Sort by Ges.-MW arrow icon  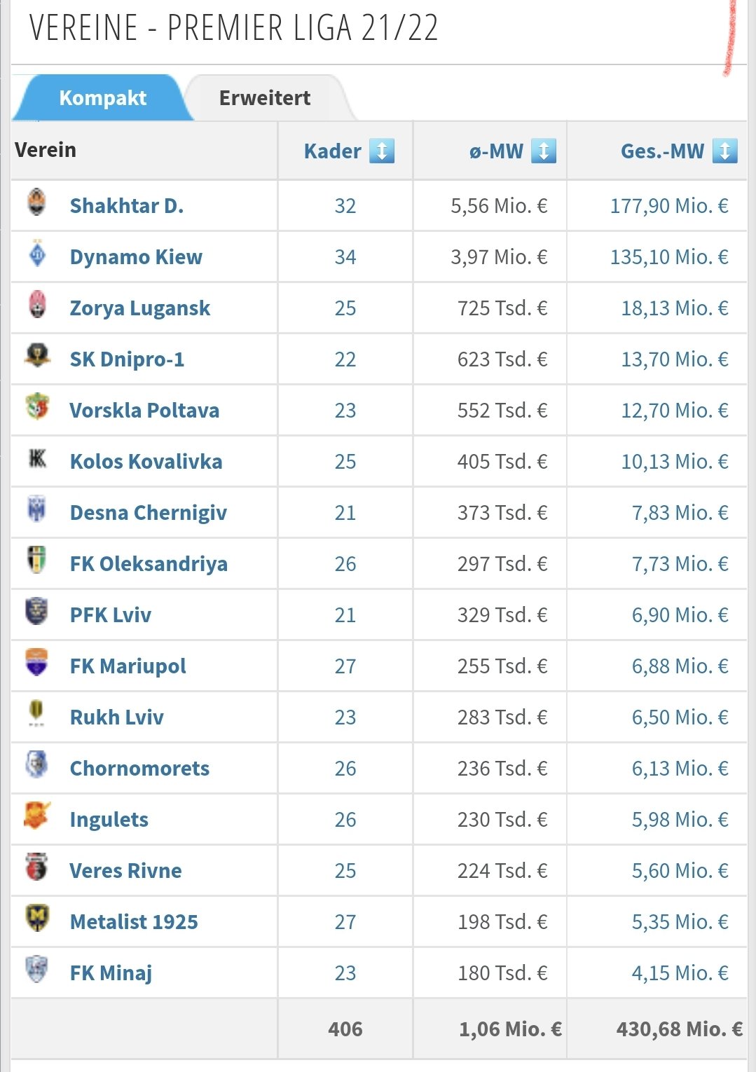[x=725, y=151]
